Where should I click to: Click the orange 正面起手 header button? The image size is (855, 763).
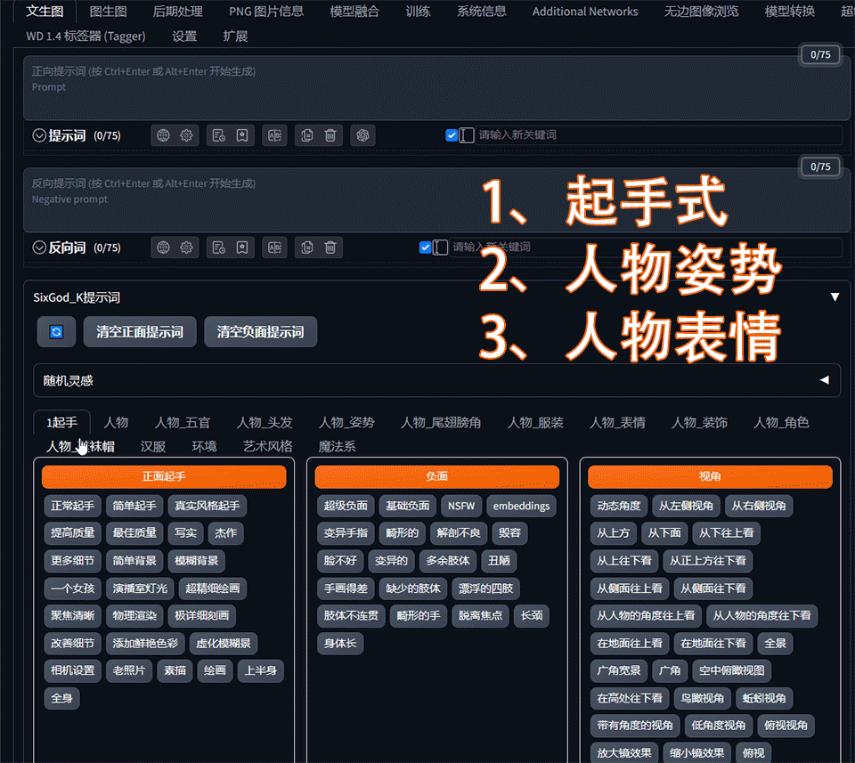pos(164,476)
